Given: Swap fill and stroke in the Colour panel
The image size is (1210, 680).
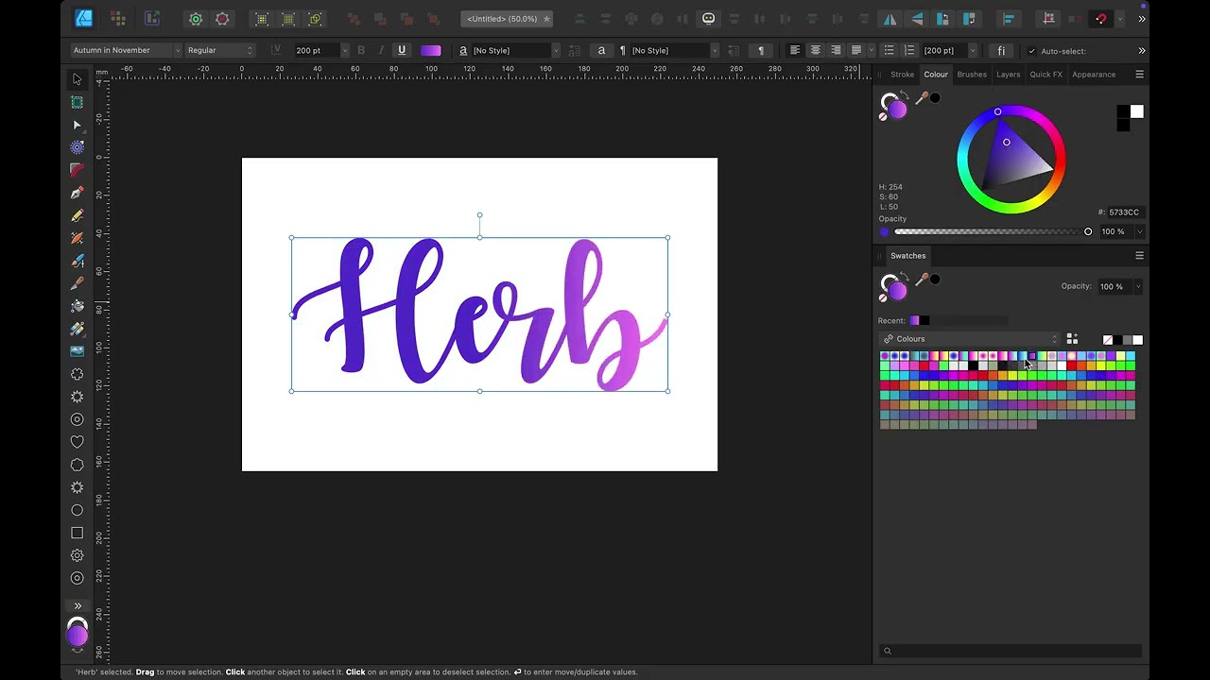Looking at the screenshot, I should [x=904, y=94].
